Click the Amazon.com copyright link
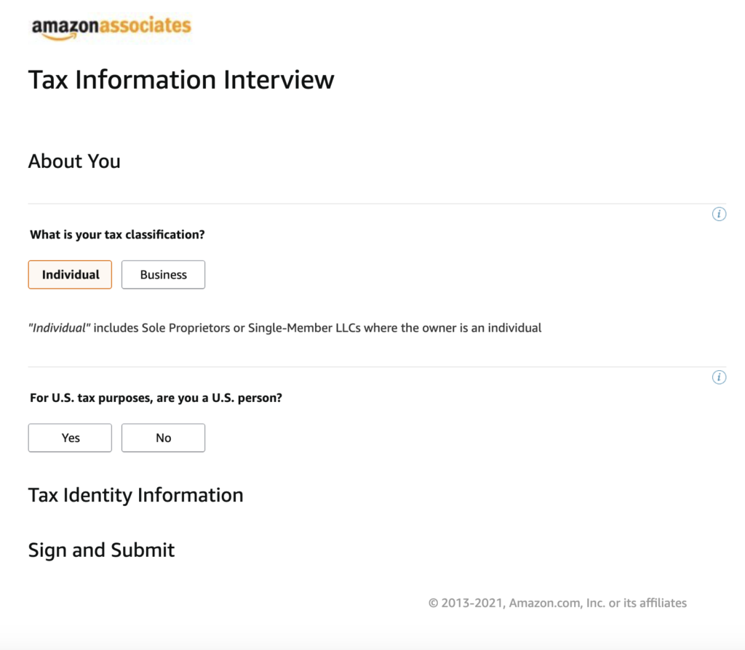This screenshot has width=745, height=650. point(557,602)
